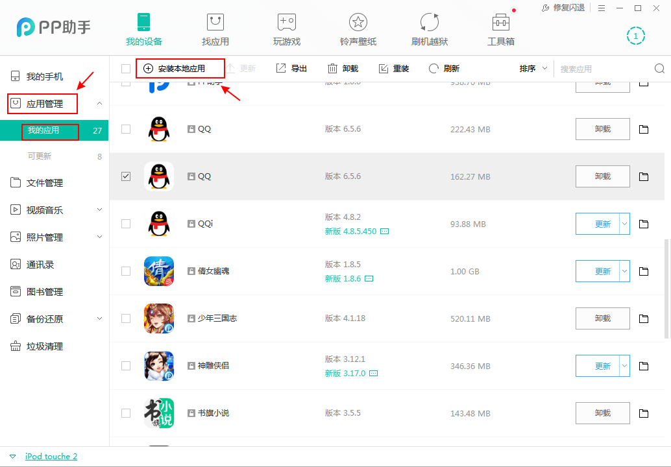Open the hamburger main menu
671x467 pixels.
[x=602, y=8]
